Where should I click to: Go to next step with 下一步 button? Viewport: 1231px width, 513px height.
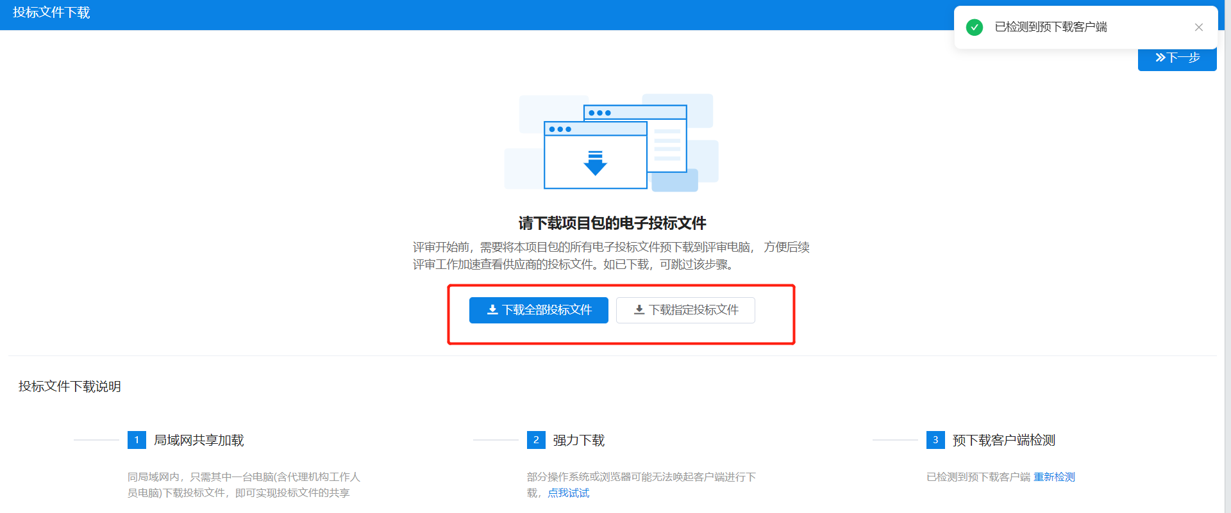click(1177, 58)
